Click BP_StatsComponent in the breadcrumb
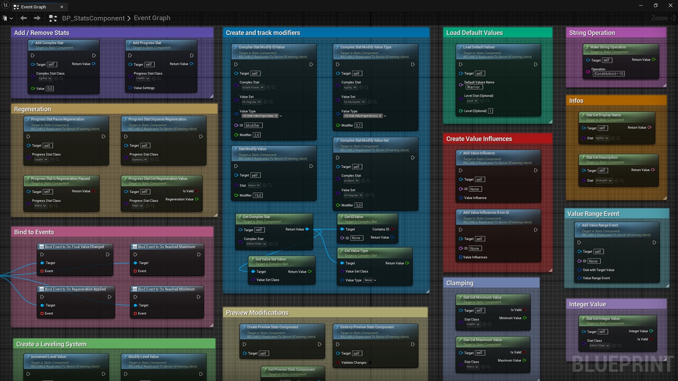Screen dimensions: 678x381 click(93, 18)
